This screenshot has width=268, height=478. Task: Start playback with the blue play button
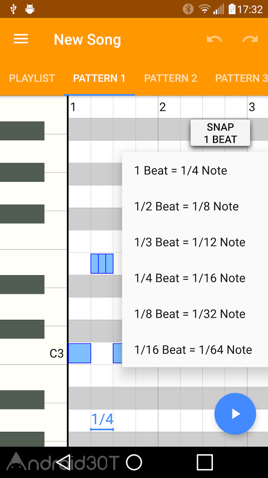point(235,413)
